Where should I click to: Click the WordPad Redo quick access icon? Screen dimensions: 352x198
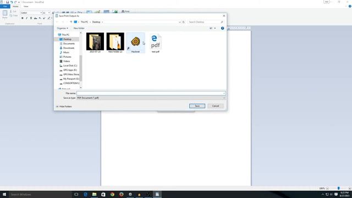[15, 2]
